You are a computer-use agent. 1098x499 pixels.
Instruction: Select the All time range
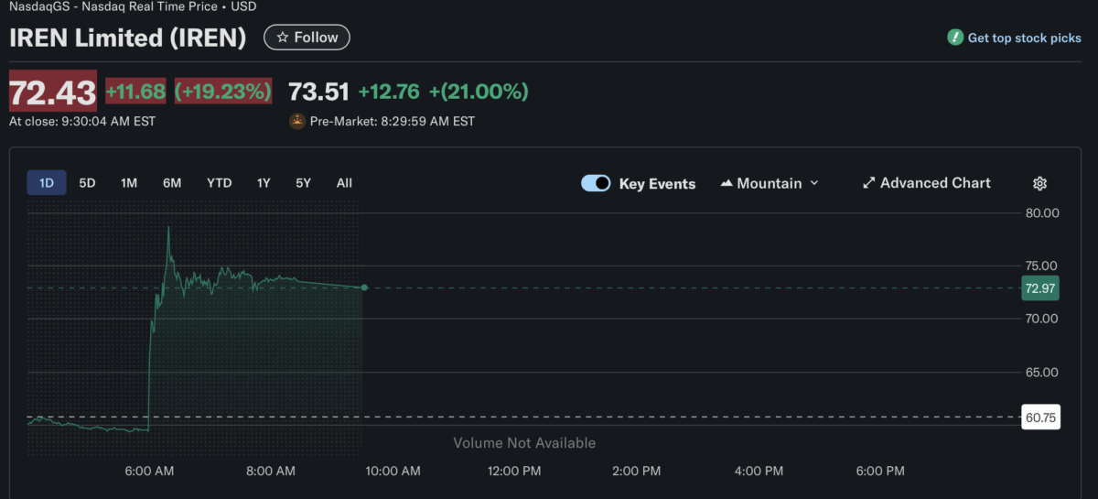344,183
